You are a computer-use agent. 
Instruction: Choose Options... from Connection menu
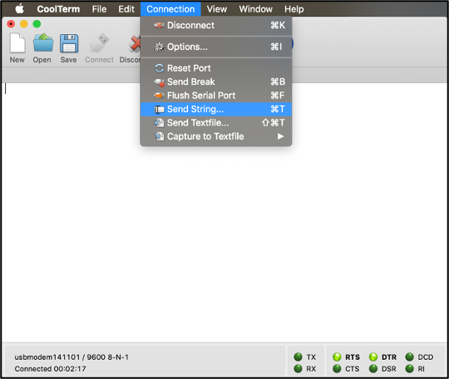coord(216,47)
